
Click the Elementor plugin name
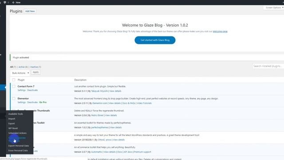pos(23,99)
